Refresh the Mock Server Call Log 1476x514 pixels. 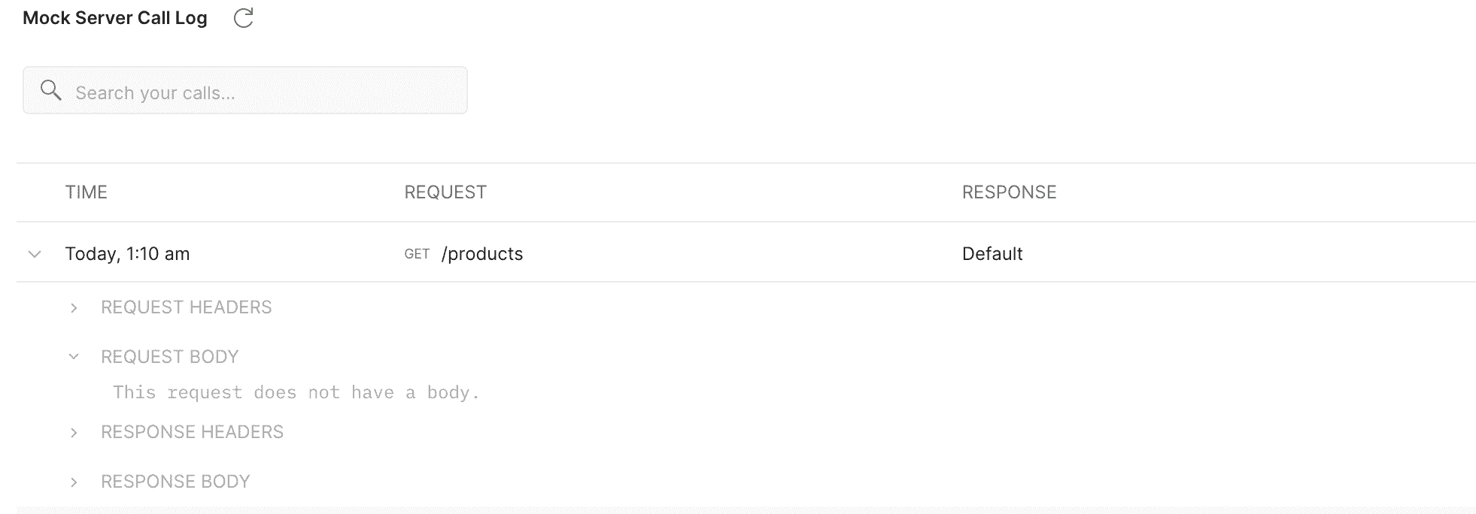[x=243, y=18]
